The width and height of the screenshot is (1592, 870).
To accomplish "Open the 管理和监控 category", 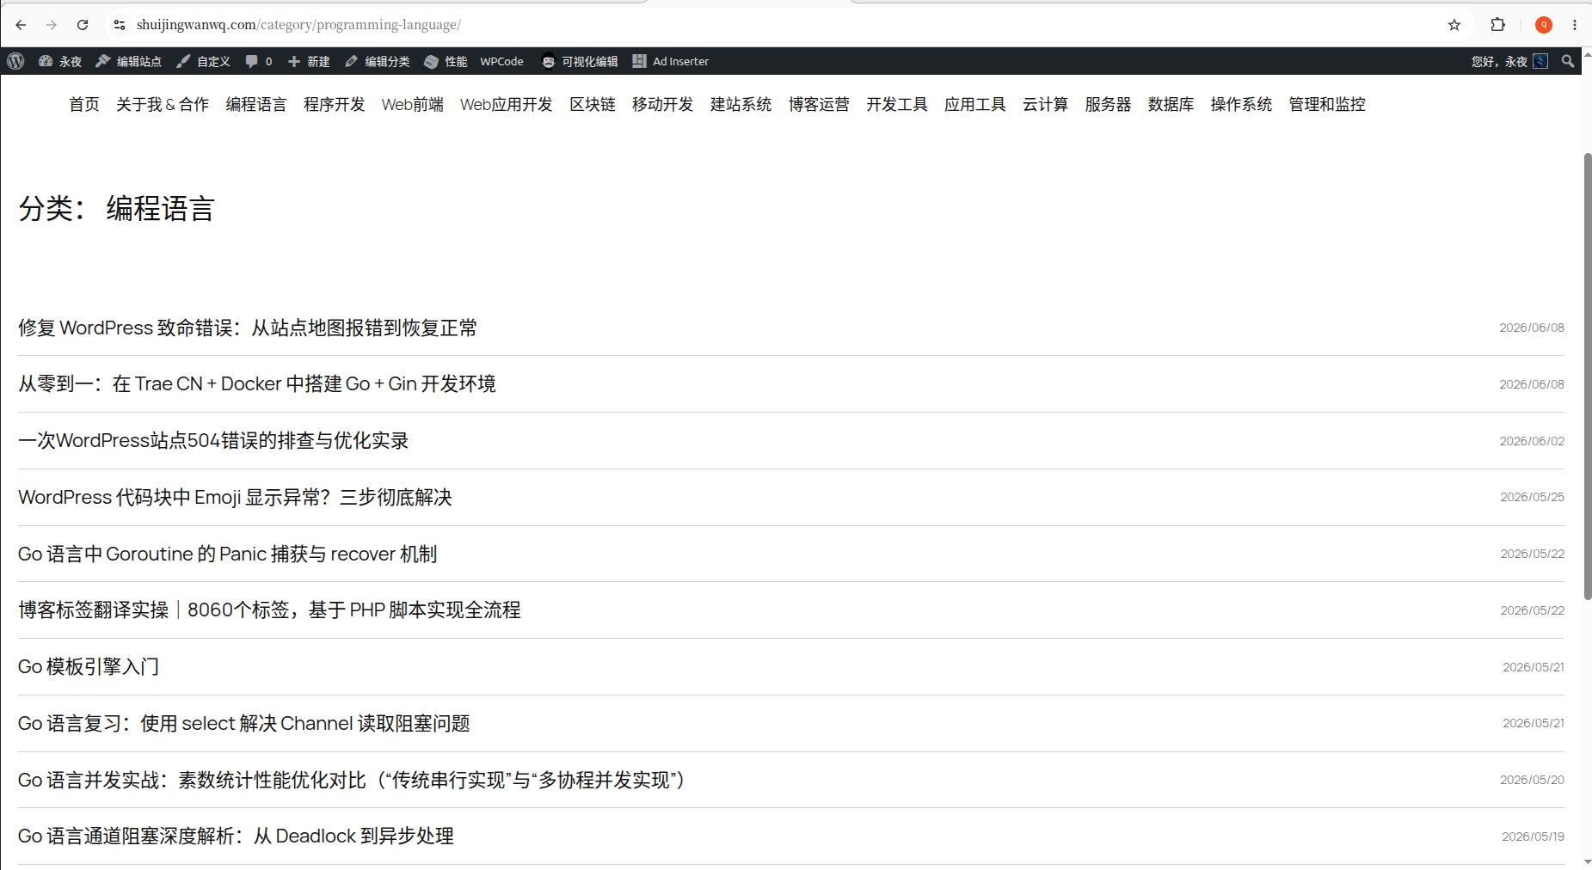I will coord(1327,104).
